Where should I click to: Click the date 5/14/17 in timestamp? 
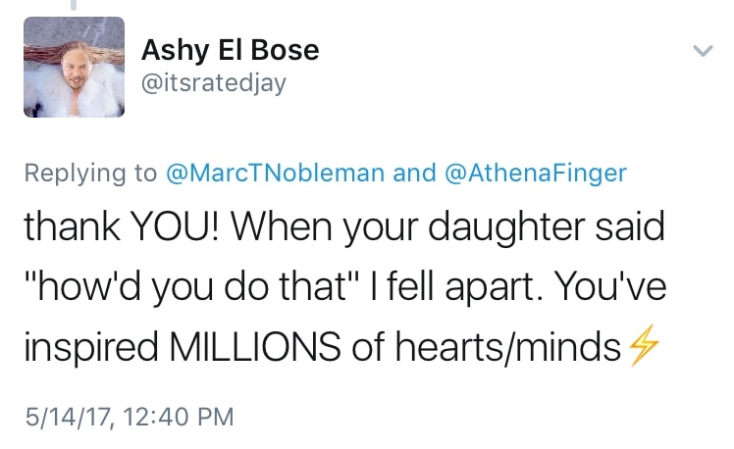tap(66, 417)
